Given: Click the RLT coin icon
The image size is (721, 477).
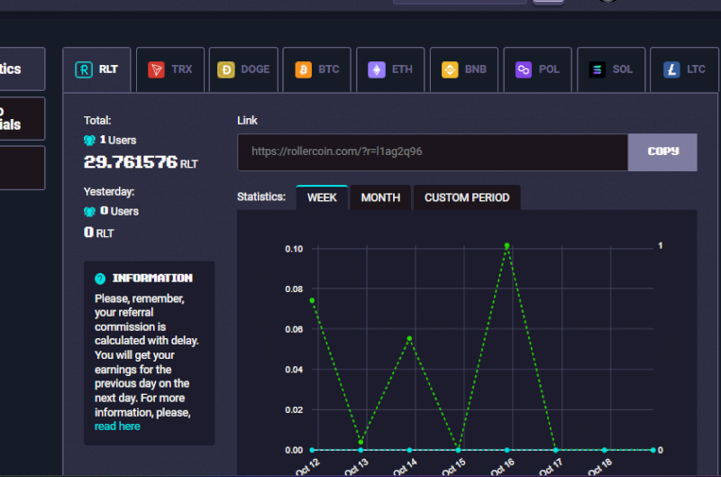Looking at the screenshot, I should coord(83,69).
